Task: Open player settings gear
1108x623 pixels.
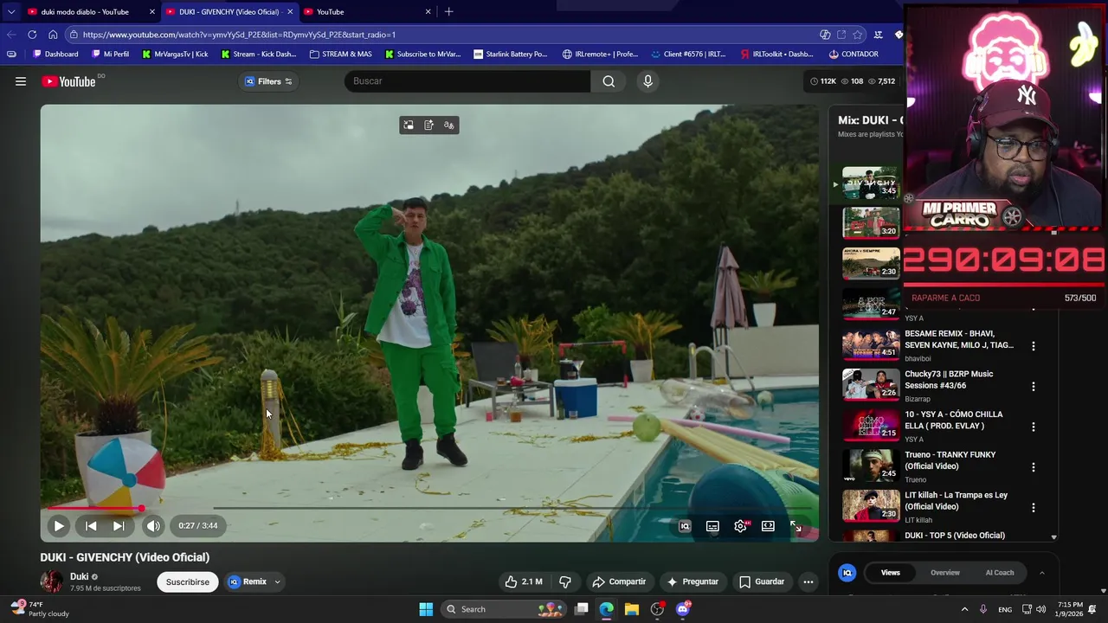Action: click(x=741, y=526)
